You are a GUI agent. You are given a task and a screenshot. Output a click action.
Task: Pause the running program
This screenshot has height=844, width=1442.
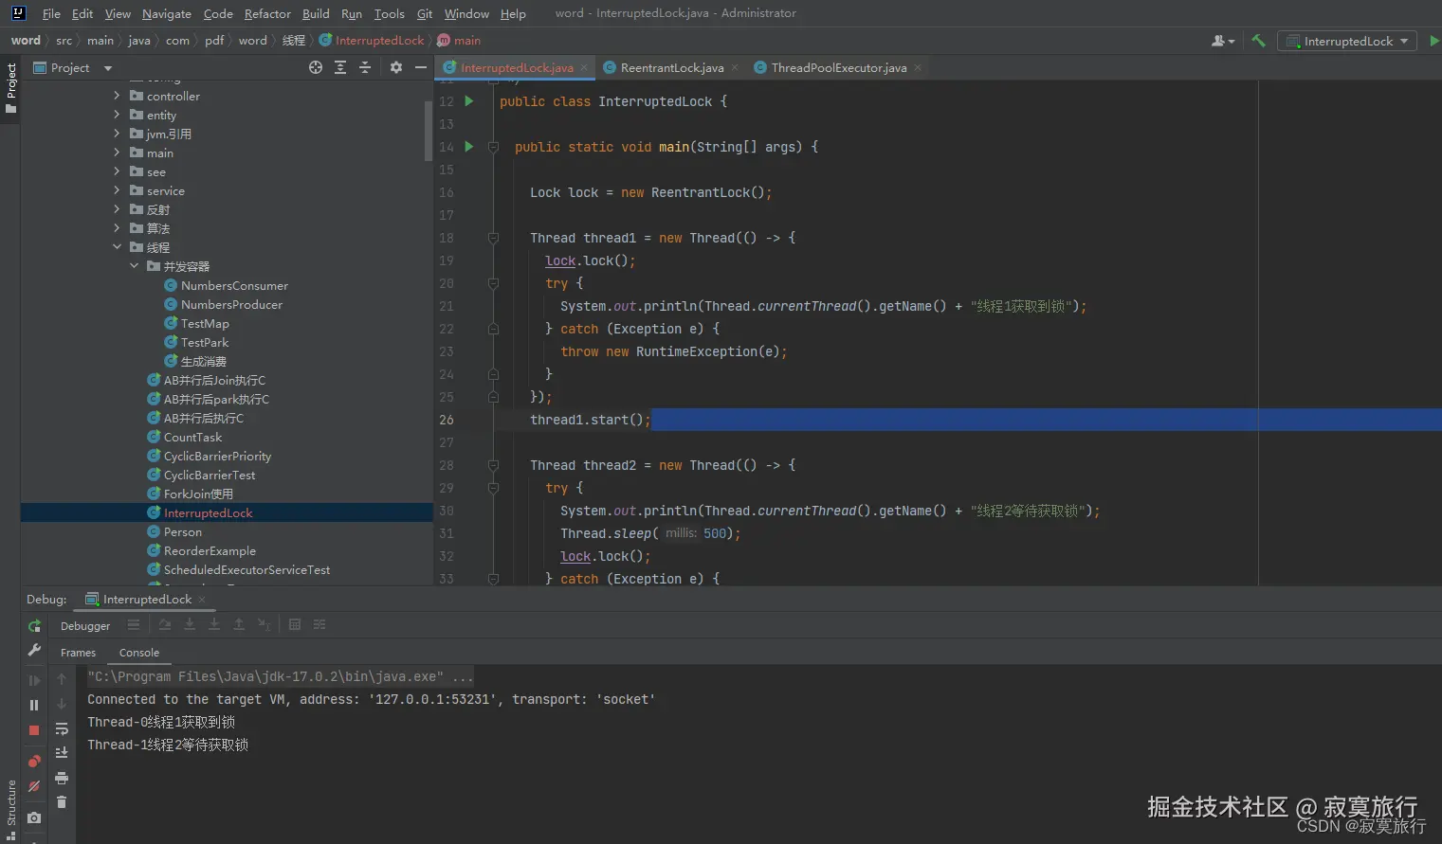34,705
